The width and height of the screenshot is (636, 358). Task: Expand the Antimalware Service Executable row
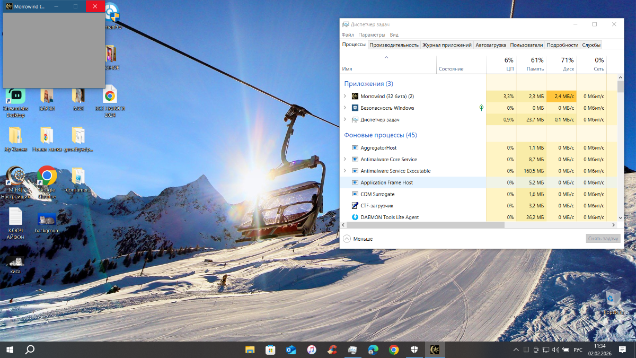point(345,171)
